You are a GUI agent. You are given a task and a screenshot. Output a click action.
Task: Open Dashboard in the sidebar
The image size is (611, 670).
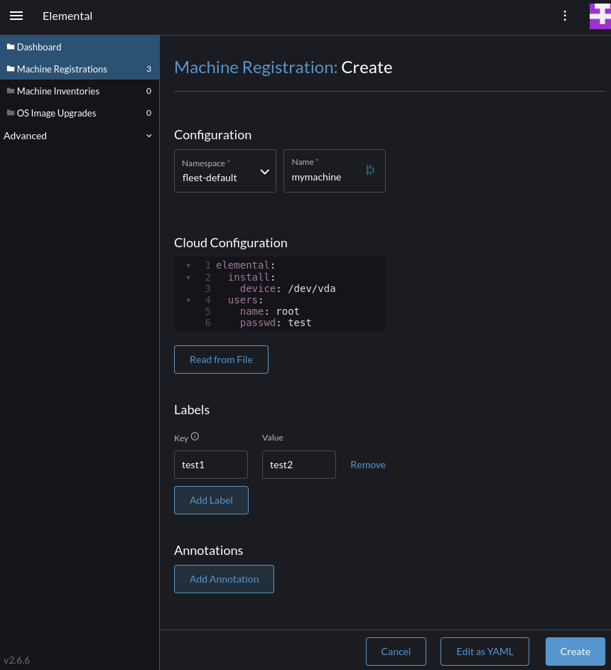(80, 47)
